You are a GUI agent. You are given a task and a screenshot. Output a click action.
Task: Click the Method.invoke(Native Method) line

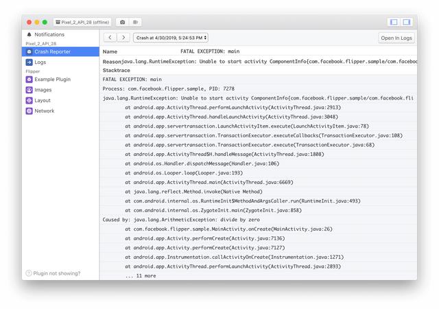pyautogui.click(x=193, y=192)
